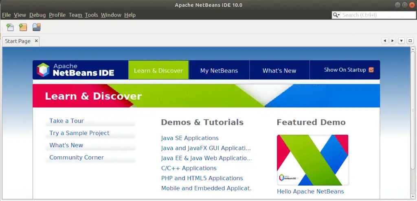
Task: Open the Help menu
Action: pos(130,15)
